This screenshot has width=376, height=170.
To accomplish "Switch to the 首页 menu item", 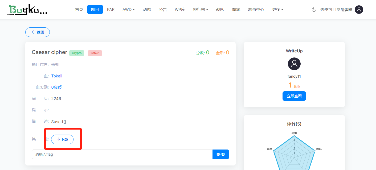I will coord(79,9).
